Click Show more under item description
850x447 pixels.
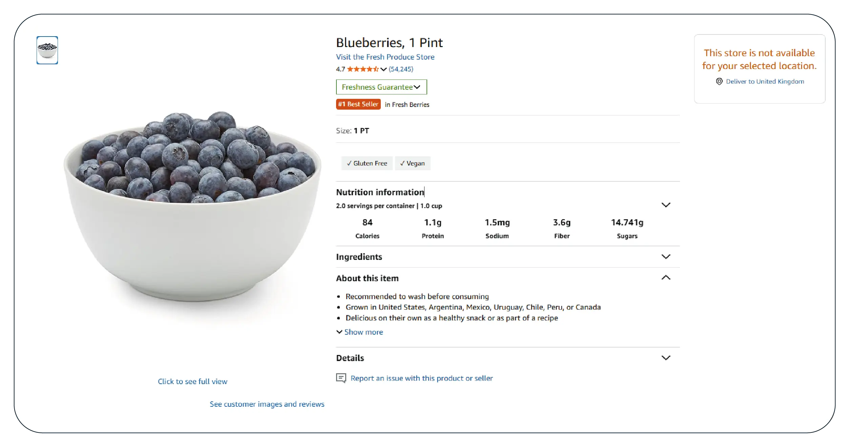pos(363,332)
